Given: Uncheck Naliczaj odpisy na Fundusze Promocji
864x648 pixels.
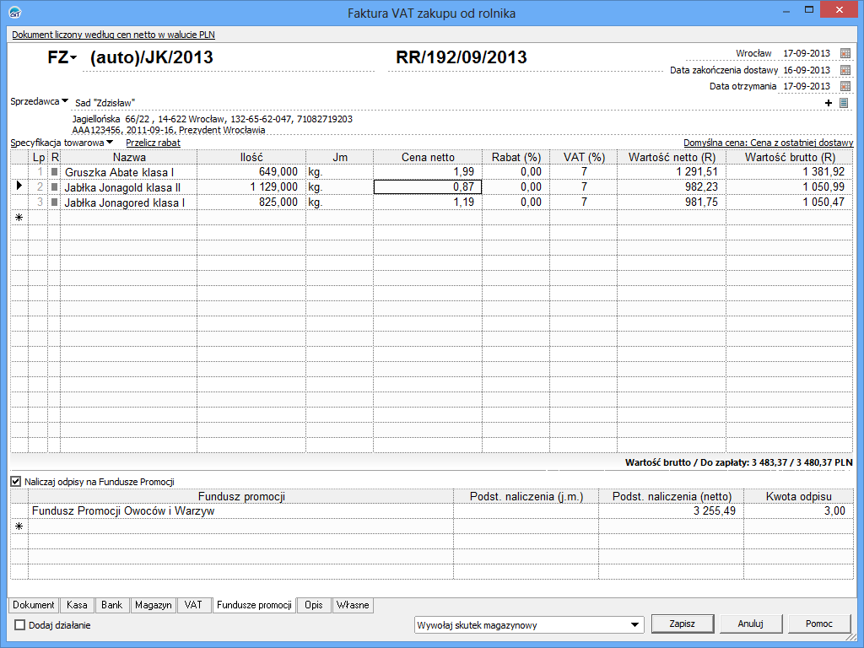Looking at the screenshot, I should pyautogui.click(x=16, y=482).
